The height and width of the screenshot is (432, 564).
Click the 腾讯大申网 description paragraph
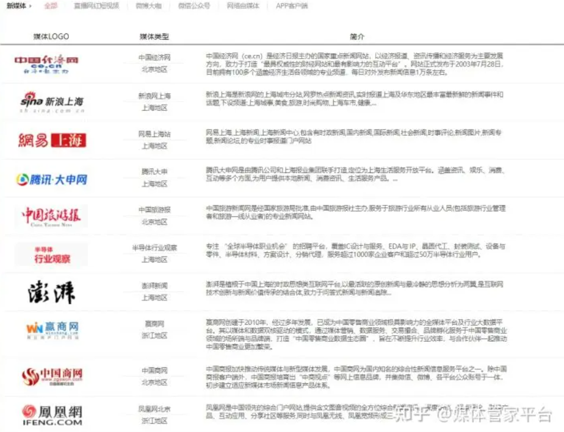[355, 174]
